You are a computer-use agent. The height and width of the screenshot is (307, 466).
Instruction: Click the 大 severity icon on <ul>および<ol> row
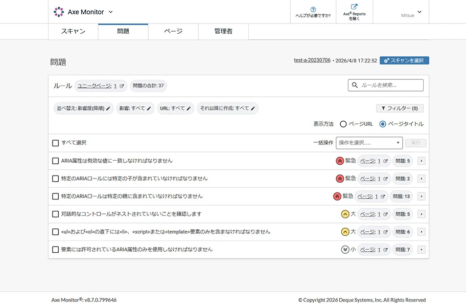click(x=345, y=232)
